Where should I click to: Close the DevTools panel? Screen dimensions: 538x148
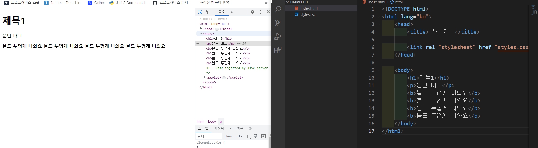(x=268, y=12)
